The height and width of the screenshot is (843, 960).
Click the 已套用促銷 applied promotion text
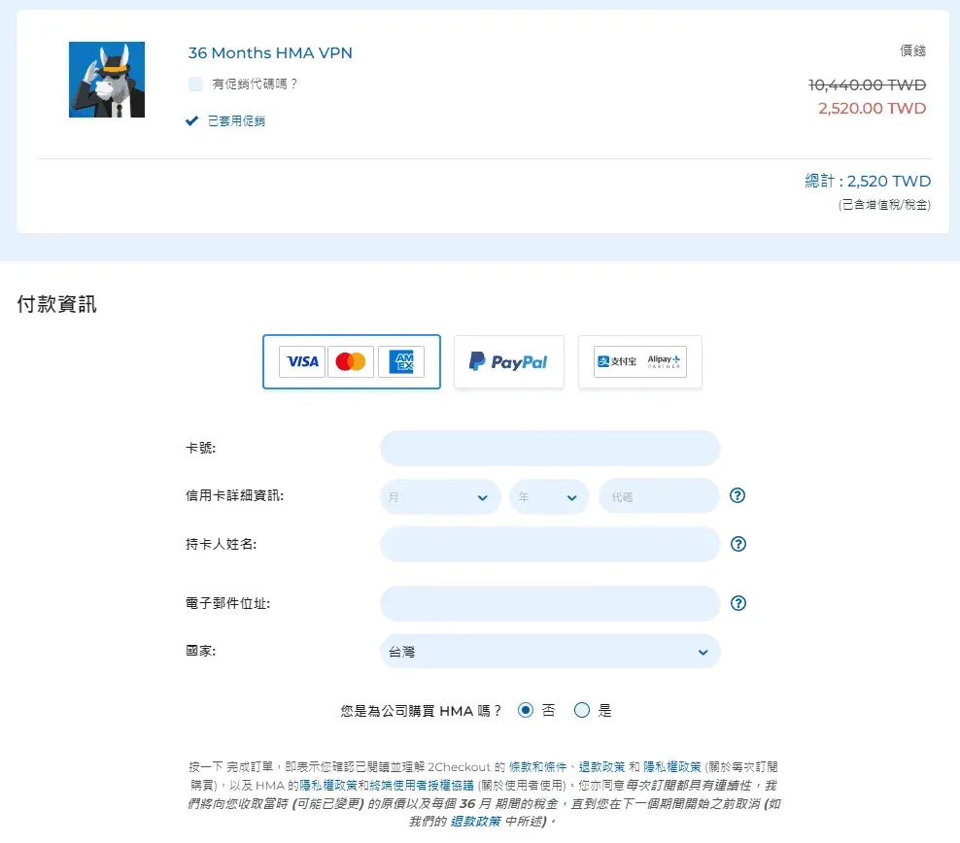pyautogui.click(x=236, y=121)
